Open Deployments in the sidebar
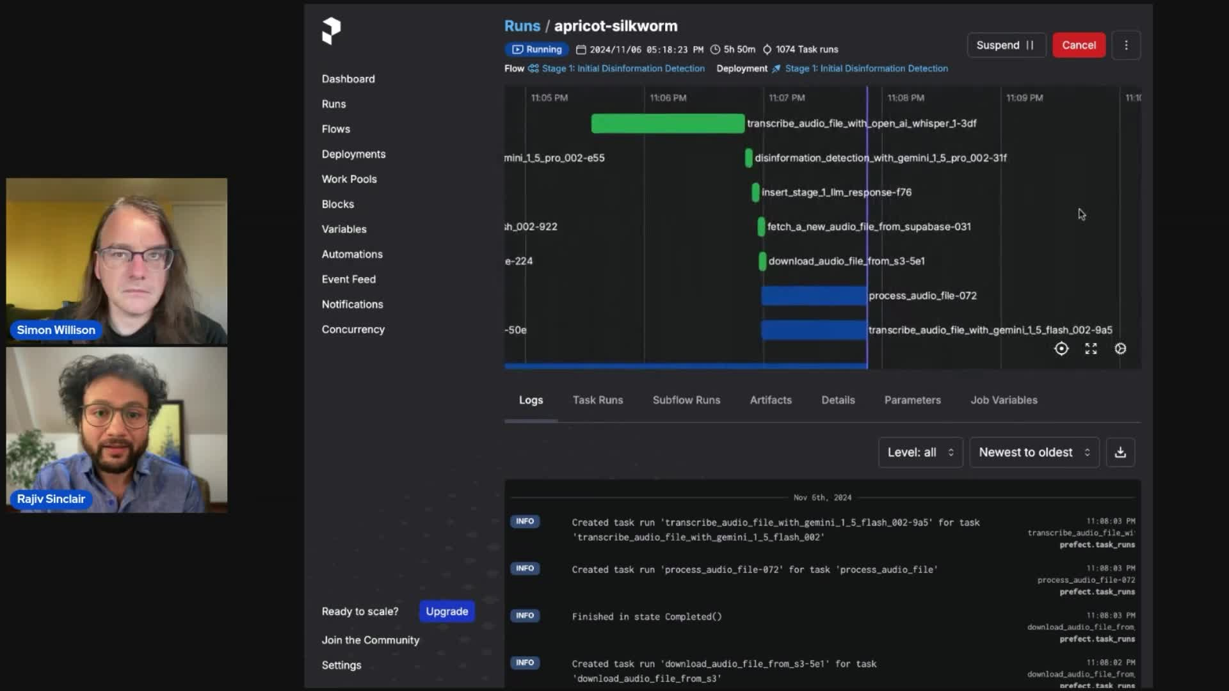1229x691 pixels. coord(353,154)
